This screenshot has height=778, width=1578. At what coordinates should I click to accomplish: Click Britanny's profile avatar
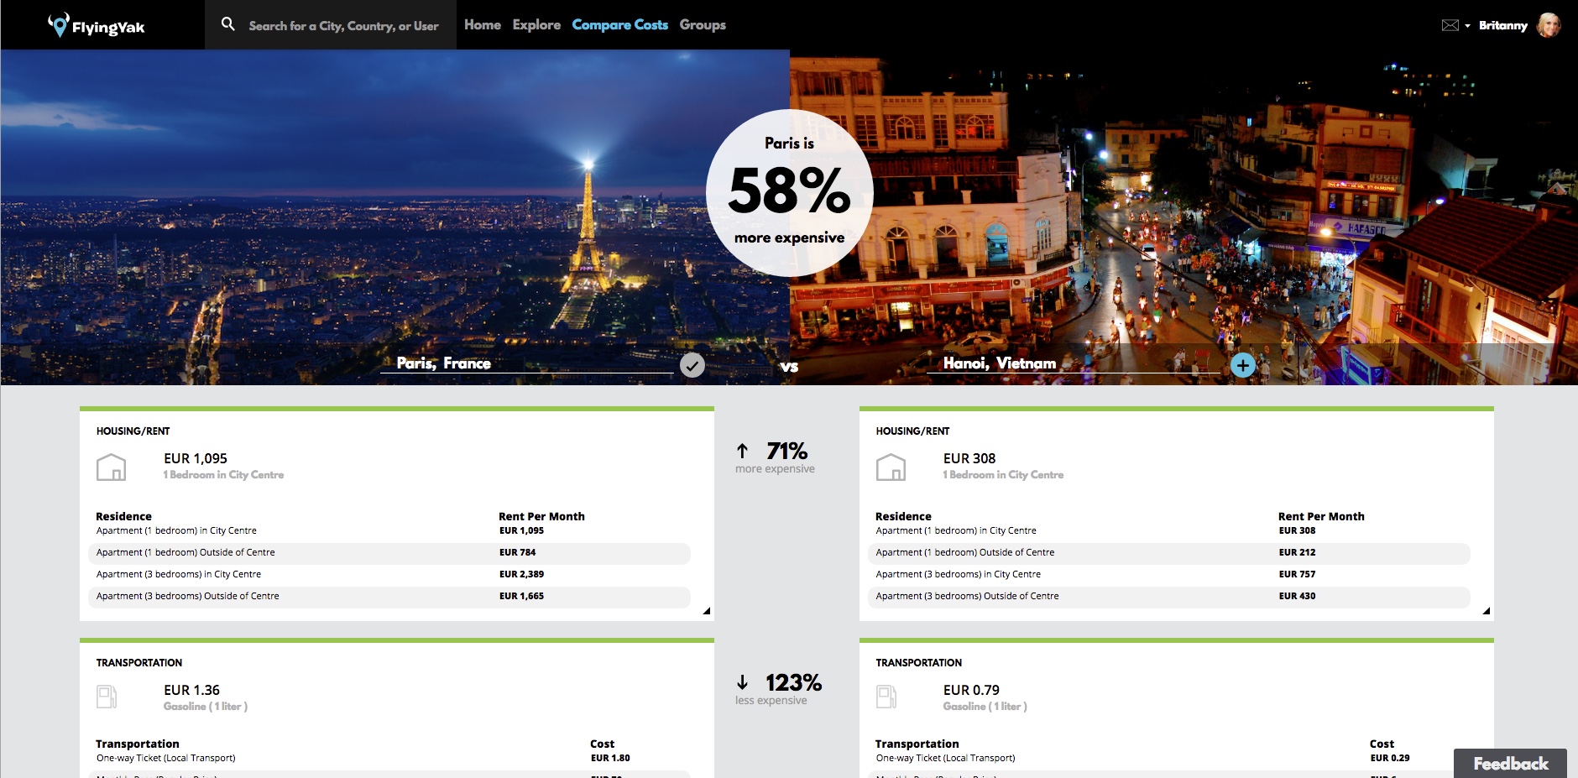(x=1549, y=25)
